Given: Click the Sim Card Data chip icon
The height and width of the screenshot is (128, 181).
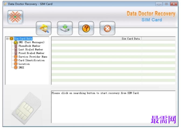Looking at the screenshot, I should (x=12, y=39).
